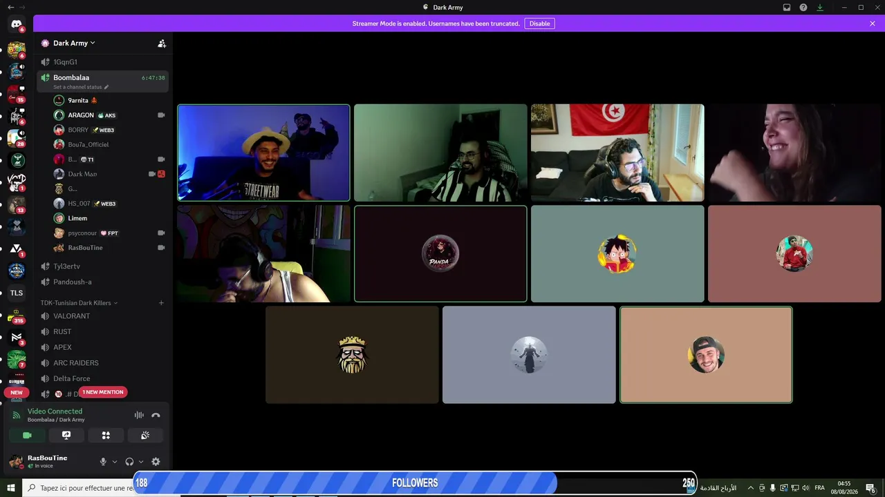Open the Windows Start menu
The width and height of the screenshot is (885, 497).
click(11, 488)
